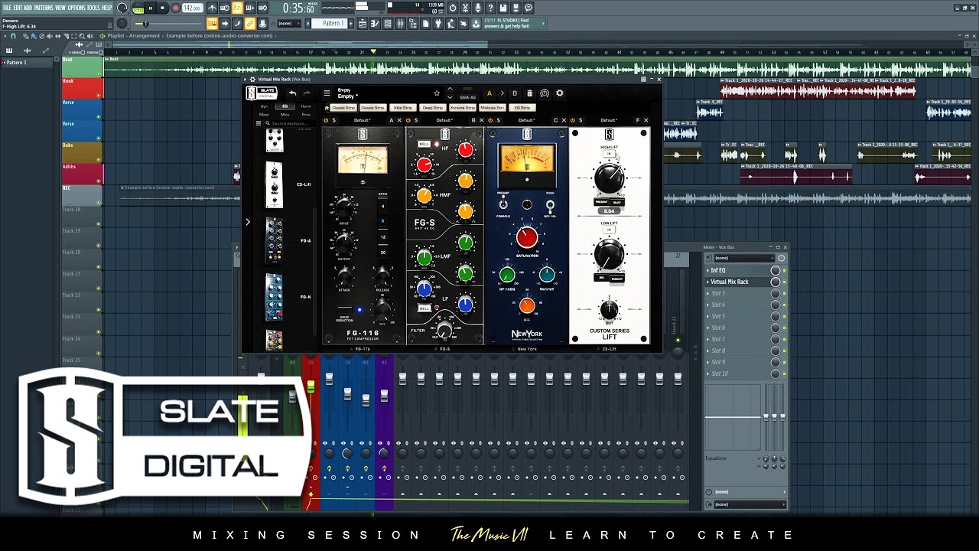Select the Harm module category tab

click(306, 106)
